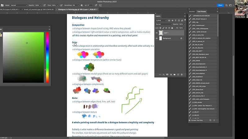This screenshot has height=139, width=248.
Task: Filter layers by smart object
Action: (182, 20)
